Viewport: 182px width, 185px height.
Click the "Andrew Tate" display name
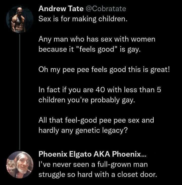61,9
